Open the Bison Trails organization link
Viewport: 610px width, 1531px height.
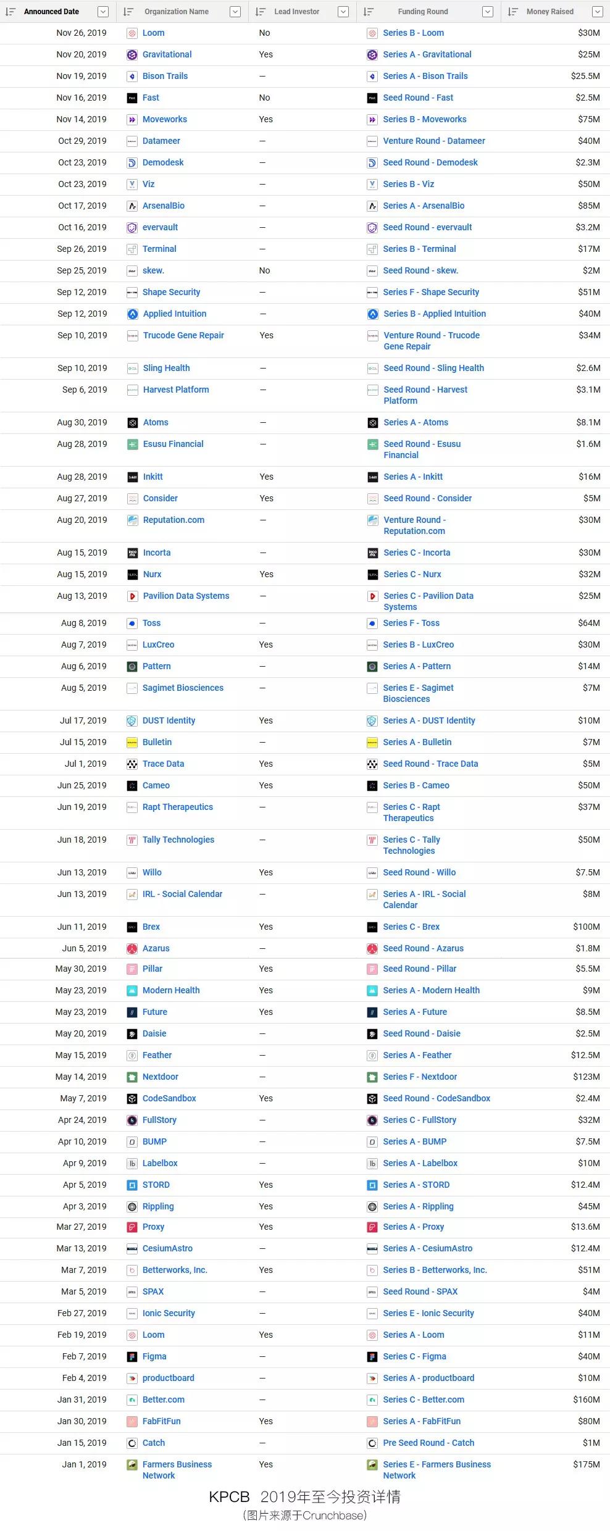click(x=165, y=77)
